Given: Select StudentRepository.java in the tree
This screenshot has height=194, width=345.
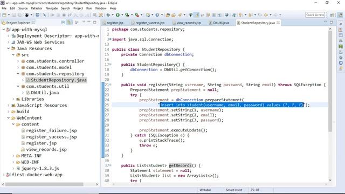Looking at the screenshot, I should click(x=59, y=80).
